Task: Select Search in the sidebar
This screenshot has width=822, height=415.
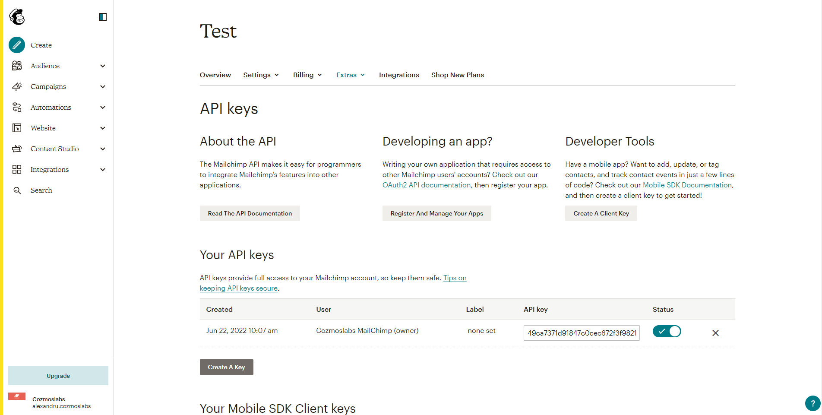Action: pos(41,190)
